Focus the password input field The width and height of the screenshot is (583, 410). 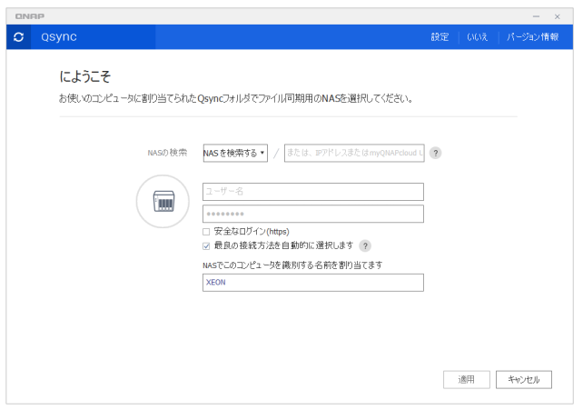[x=313, y=214]
